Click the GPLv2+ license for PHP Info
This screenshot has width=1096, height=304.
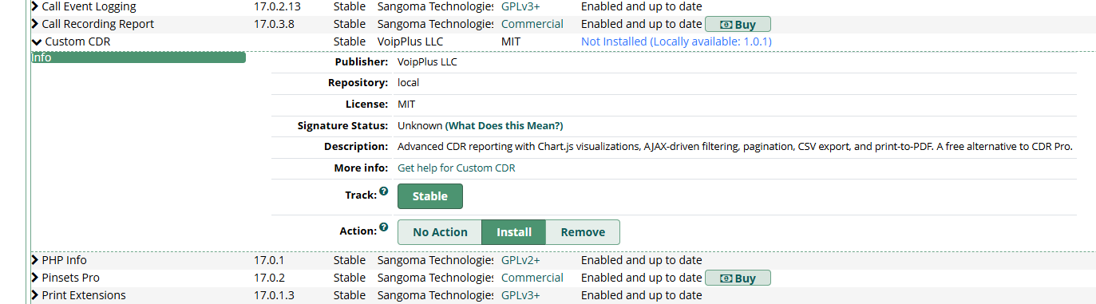[520, 260]
